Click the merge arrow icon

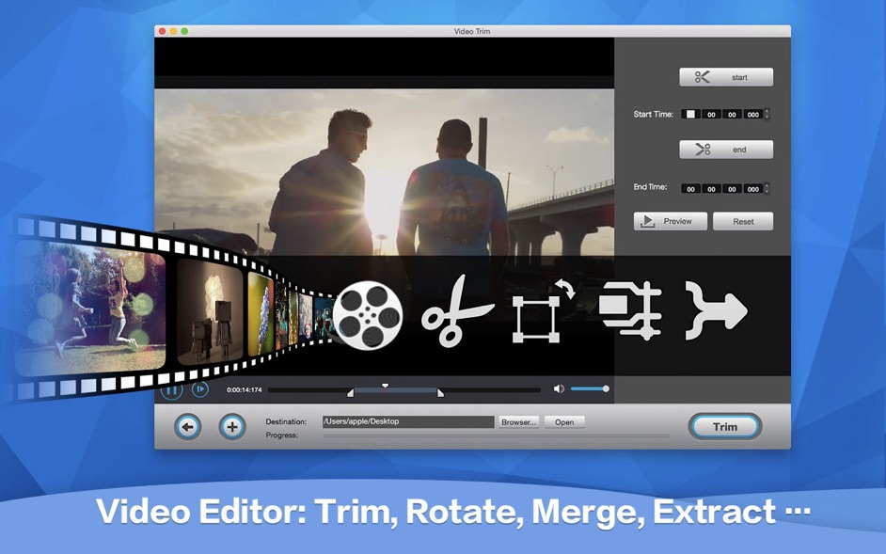point(715,310)
